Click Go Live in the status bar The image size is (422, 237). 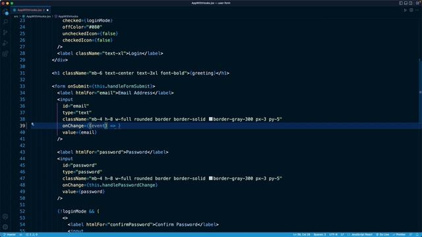(382, 234)
